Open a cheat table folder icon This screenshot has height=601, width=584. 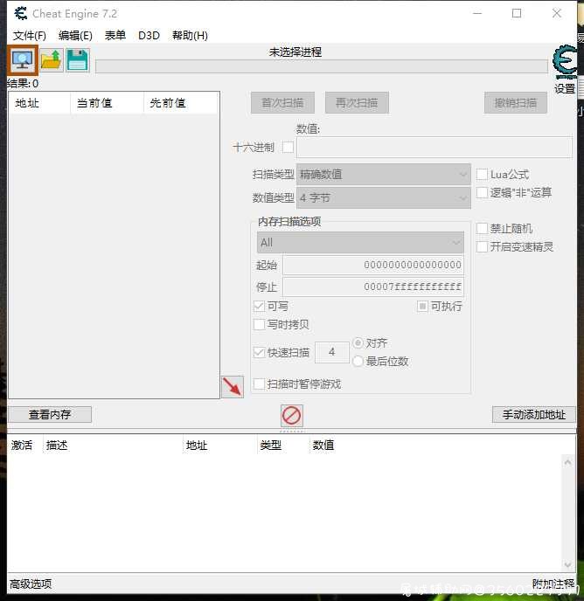(52, 60)
